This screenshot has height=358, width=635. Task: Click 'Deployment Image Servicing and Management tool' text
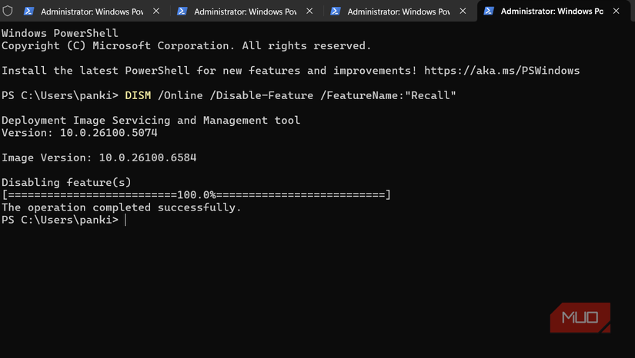click(151, 121)
